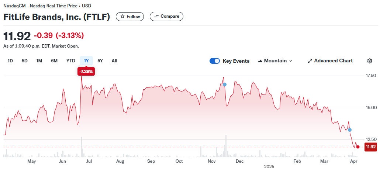This screenshot has height=169, width=380.
Task: Click the 12.50 axis label
Action: [x=370, y=139]
